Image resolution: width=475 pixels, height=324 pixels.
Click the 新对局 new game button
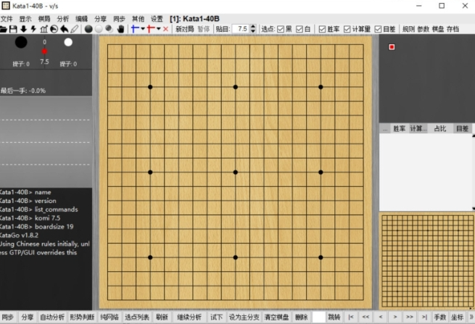[184, 29]
